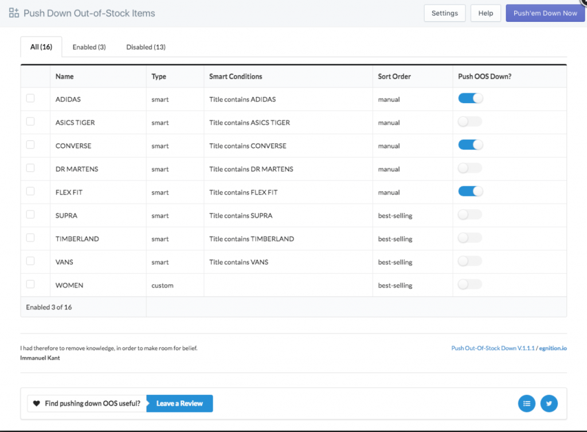This screenshot has width=587, height=432.
Task: Click the DR MARTENS collection name
Action: click(77, 168)
